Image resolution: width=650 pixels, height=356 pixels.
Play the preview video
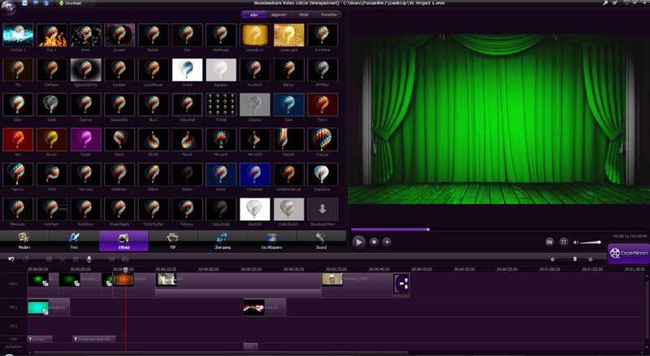(x=358, y=242)
